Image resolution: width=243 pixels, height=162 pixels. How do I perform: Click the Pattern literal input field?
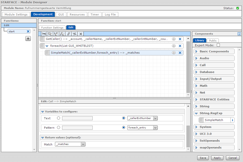pyautogui.click(x=77, y=128)
